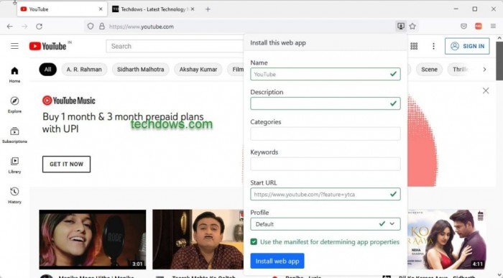Screen dimensions: 503x278
Task: Click the SIGN IN button
Action: [467, 46]
